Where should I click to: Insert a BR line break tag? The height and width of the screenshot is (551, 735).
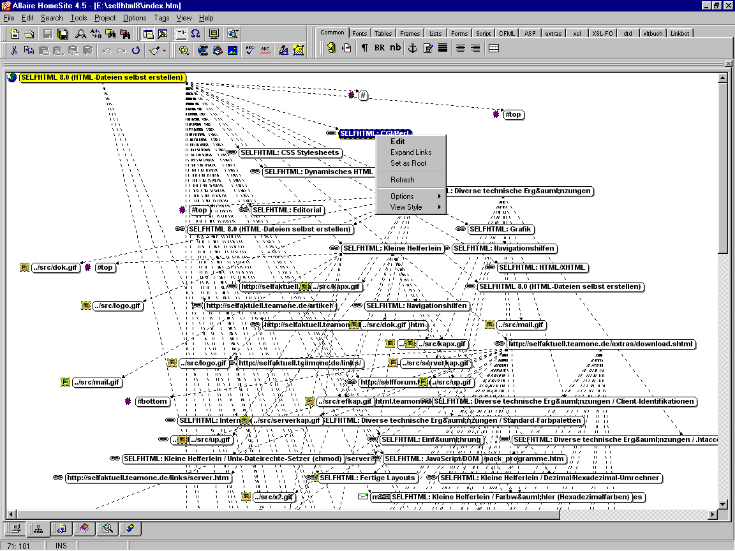(380, 48)
